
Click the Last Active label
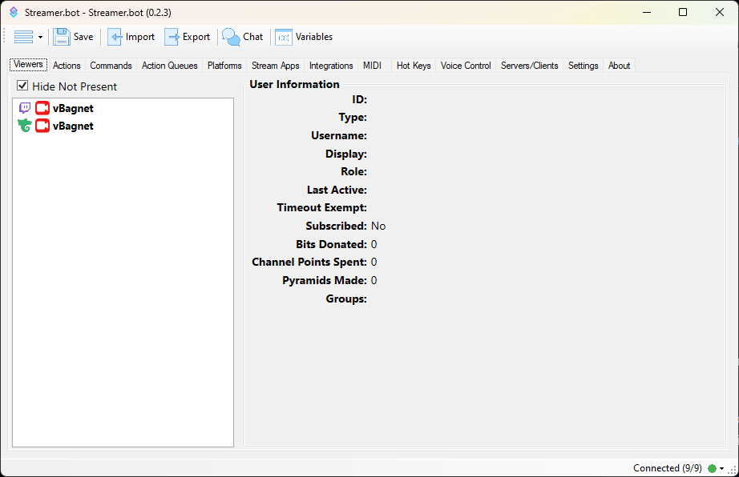coord(337,190)
